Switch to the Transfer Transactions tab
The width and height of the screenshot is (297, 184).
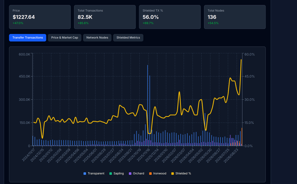[28, 38]
